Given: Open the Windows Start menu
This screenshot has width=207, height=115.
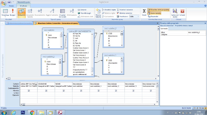Looking at the screenshot, I should pyautogui.click(x=4, y=113).
